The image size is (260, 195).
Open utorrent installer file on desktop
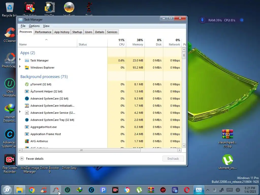coord(227,162)
